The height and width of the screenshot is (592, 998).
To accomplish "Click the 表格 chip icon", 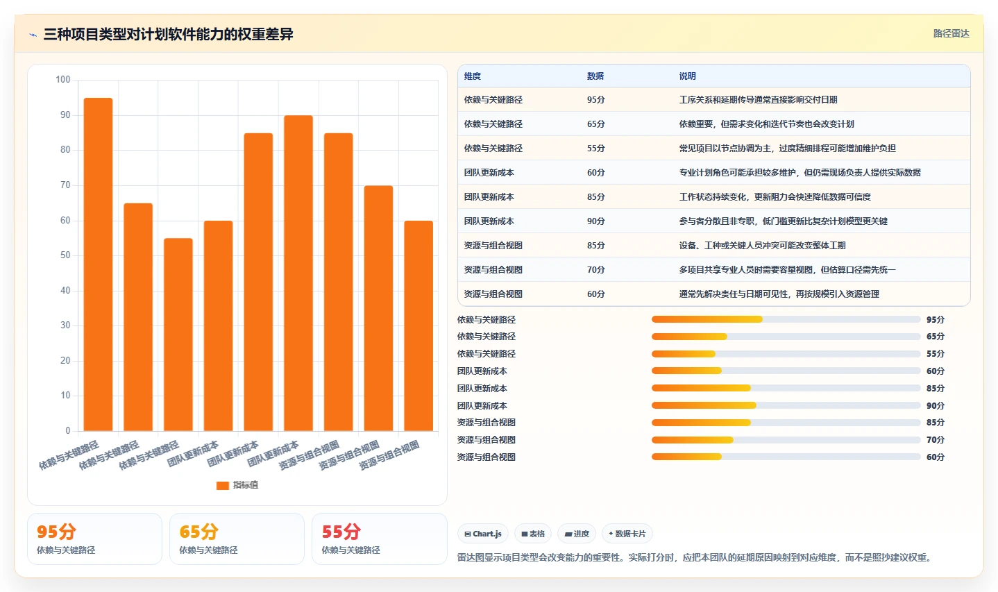I will click(x=525, y=534).
